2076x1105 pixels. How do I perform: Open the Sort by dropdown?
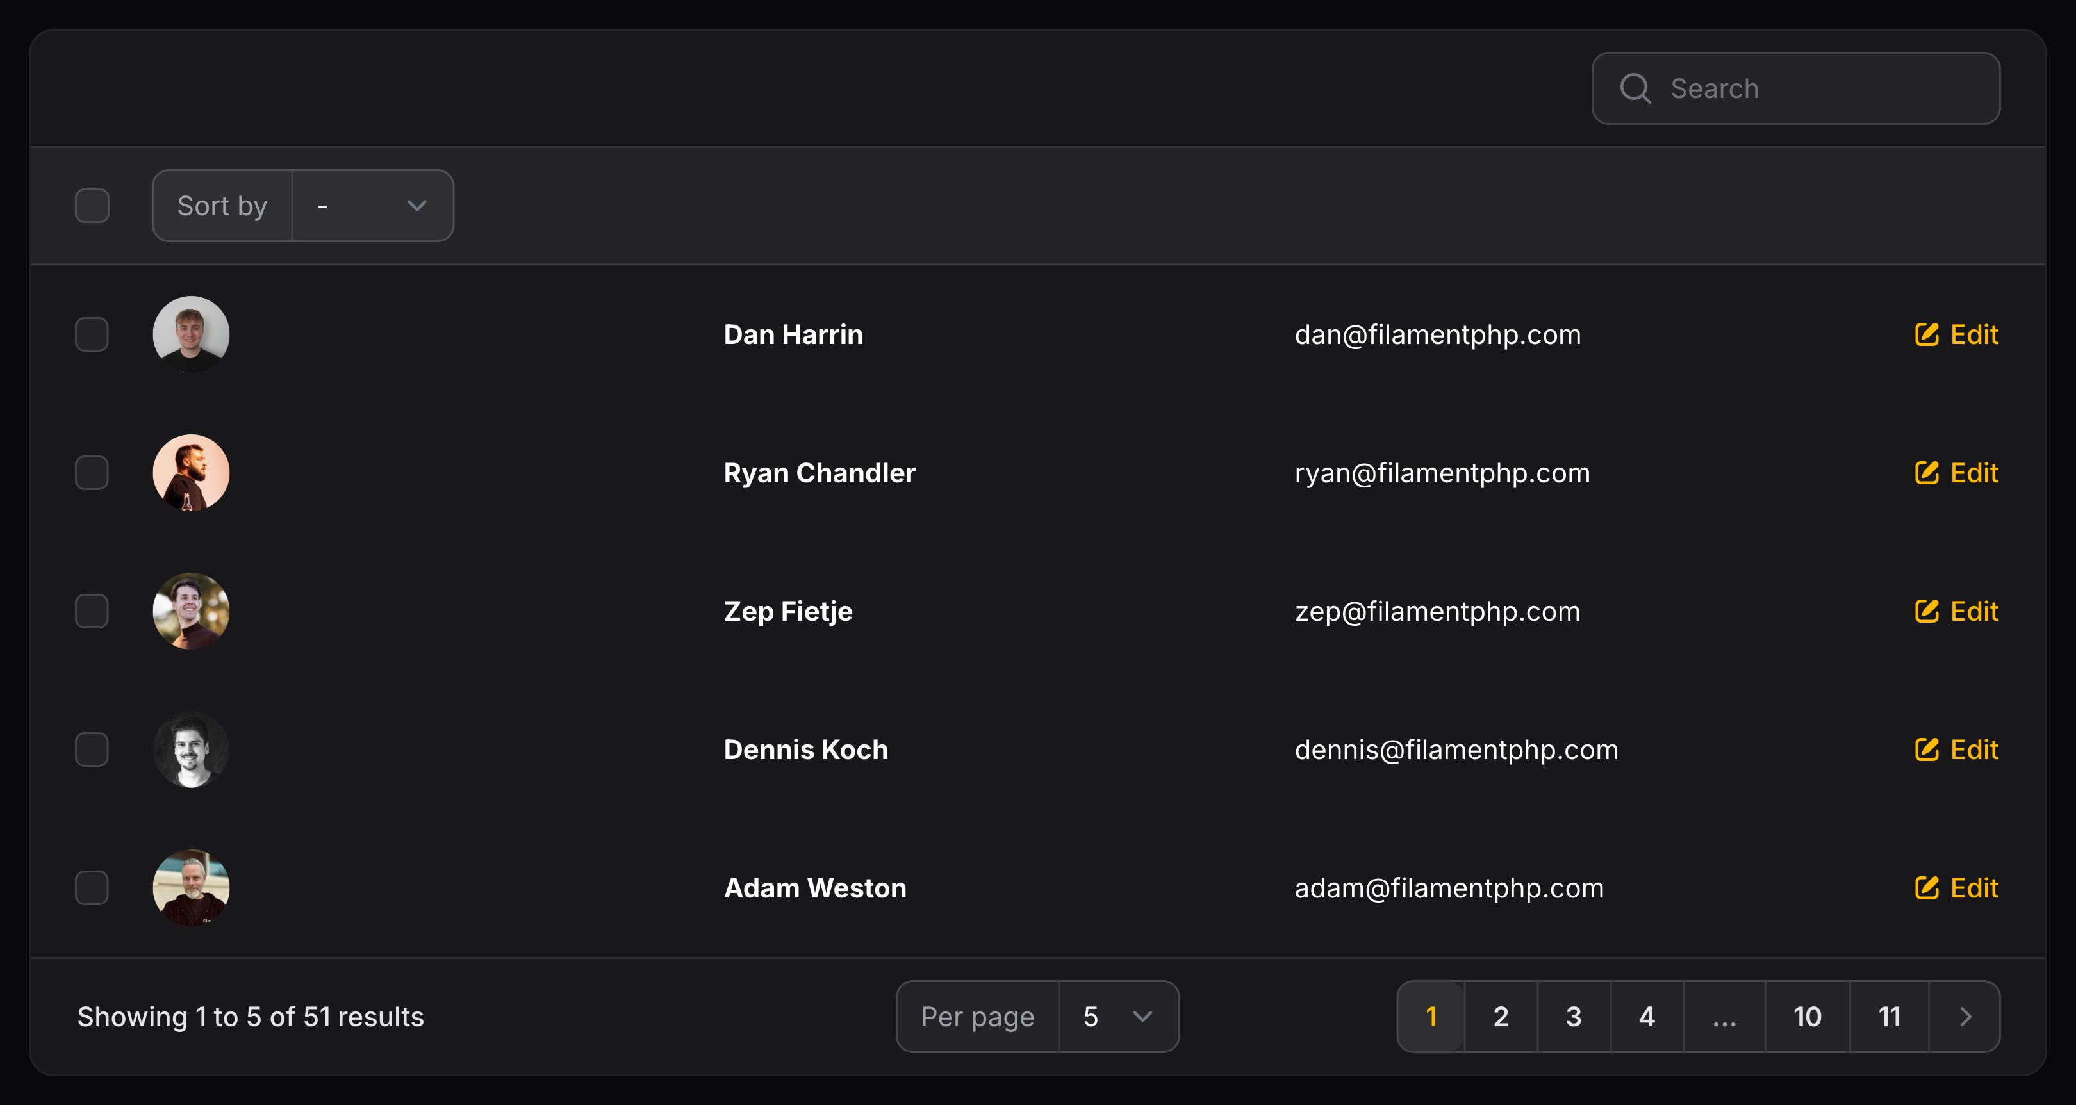[372, 206]
